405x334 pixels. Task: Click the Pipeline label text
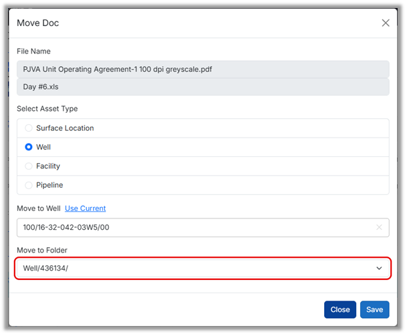tap(49, 185)
